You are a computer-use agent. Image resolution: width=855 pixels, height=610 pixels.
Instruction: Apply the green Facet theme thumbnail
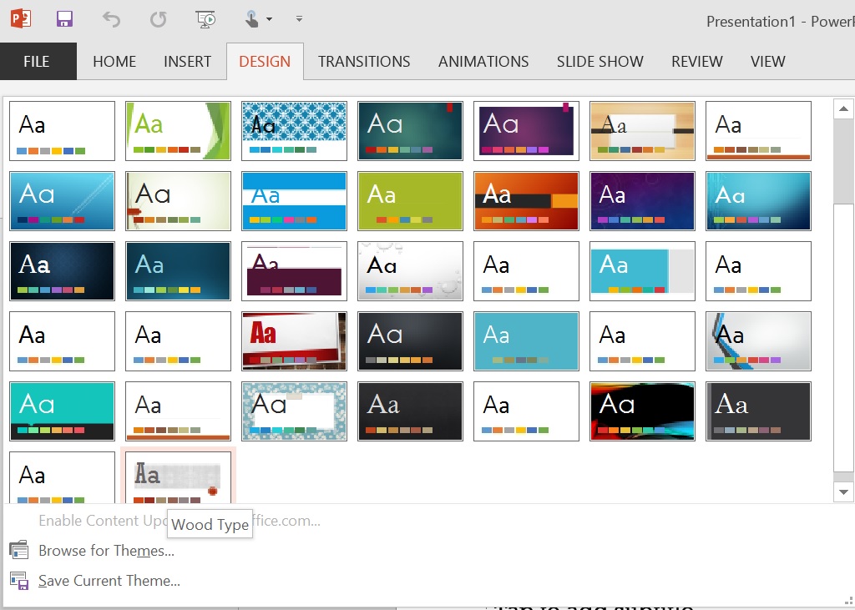(179, 131)
